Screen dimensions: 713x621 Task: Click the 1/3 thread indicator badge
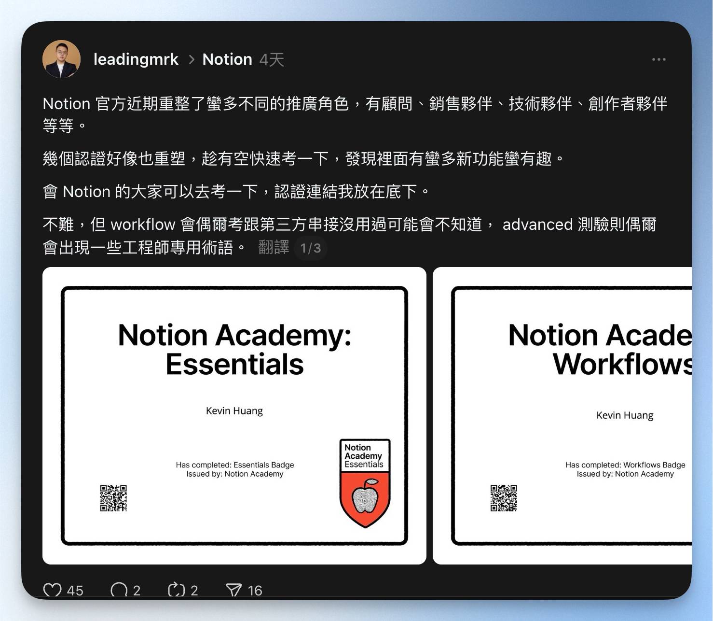tap(311, 248)
